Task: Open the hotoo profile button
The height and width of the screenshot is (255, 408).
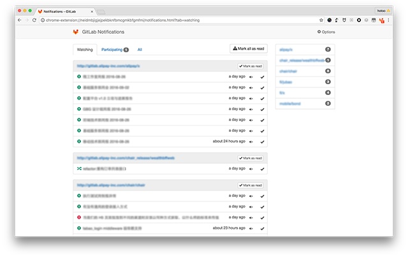Action: [383, 11]
